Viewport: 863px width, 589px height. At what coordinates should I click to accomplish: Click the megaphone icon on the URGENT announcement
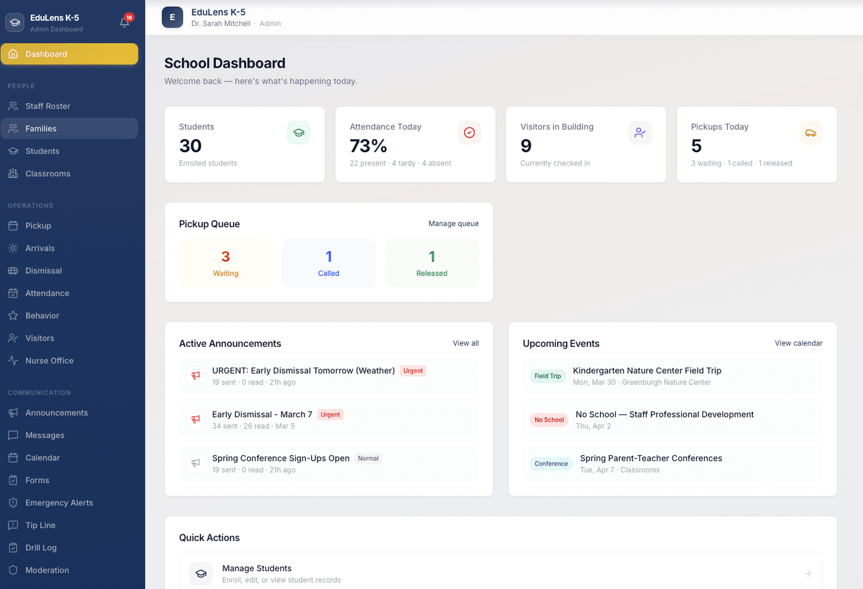195,376
